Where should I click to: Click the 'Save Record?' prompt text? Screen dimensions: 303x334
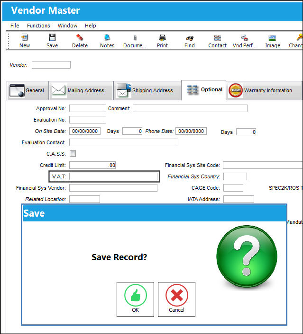[119, 257]
